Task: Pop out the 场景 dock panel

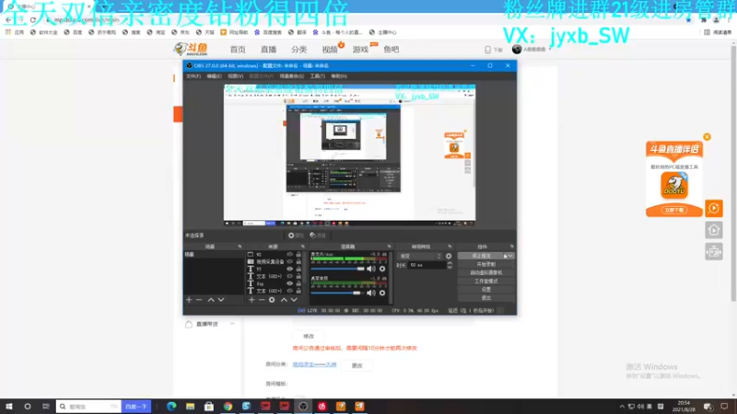Action: [240, 247]
